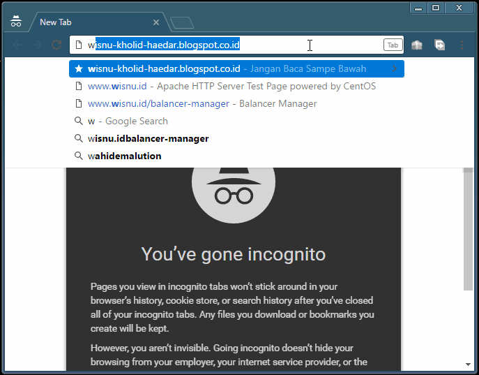Screen dimensions: 479x375
Task: Open the www.wisnu.id/balancer-manager suggestion
Action: (x=236, y=103)
